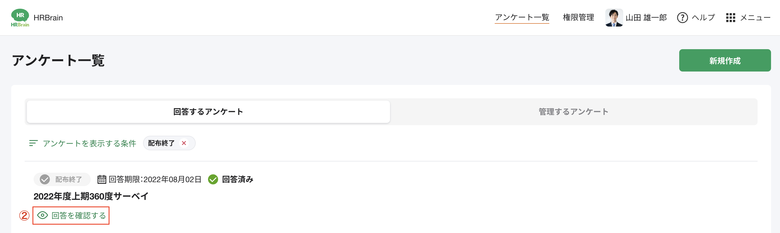Open 権限管理 in top navigation

pos(578,17)
